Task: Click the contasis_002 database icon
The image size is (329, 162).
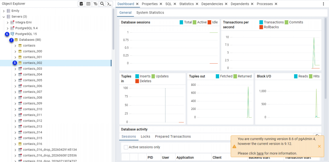Action: (20, 63)
